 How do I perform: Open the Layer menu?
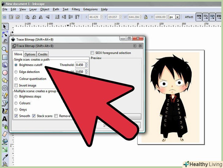tap(33, 9)
